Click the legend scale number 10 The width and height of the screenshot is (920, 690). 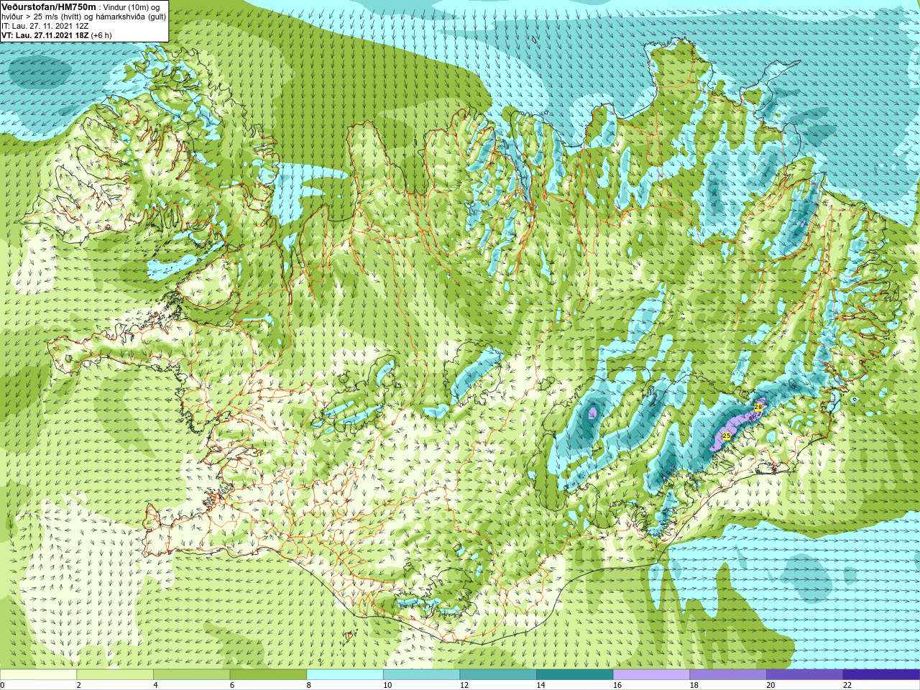387,685
